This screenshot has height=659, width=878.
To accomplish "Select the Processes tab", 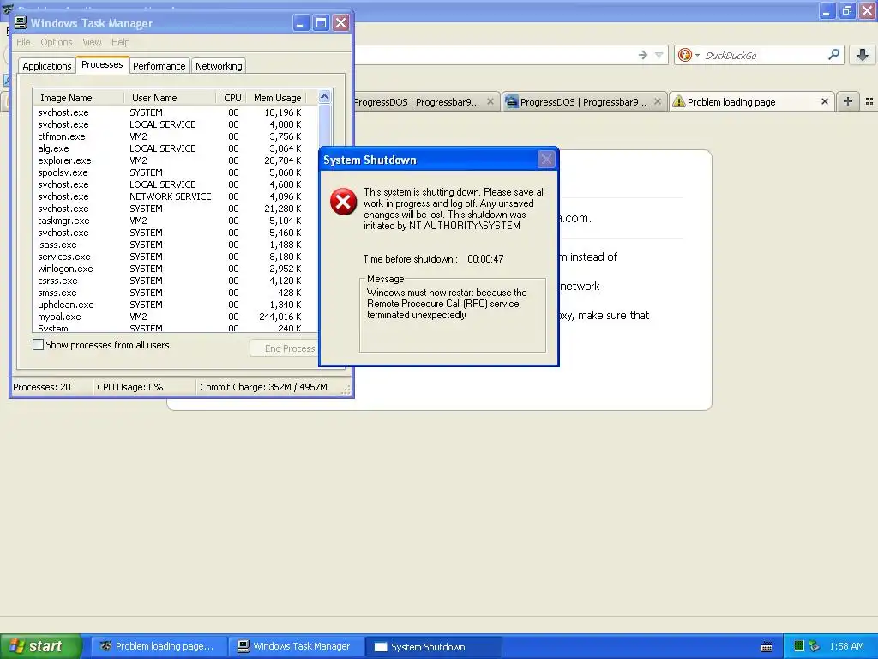I will pyautogui.click(x=102, y=64).
